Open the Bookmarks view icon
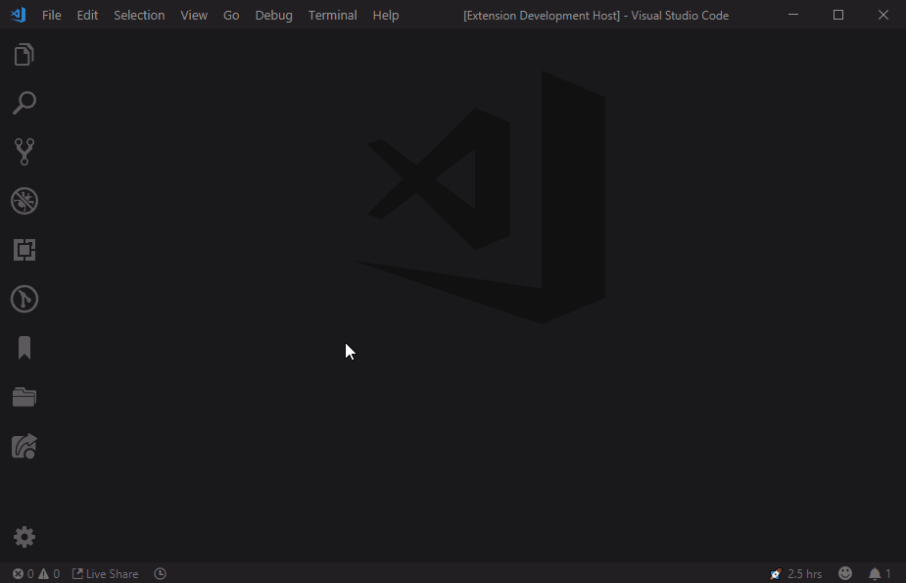 point(24,348)
